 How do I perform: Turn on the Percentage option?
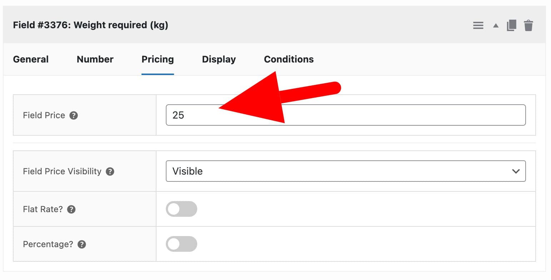(x=182, y=244)
